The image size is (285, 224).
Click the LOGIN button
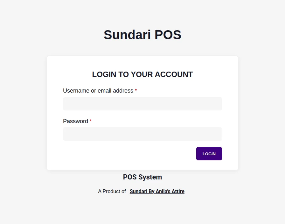209,154
